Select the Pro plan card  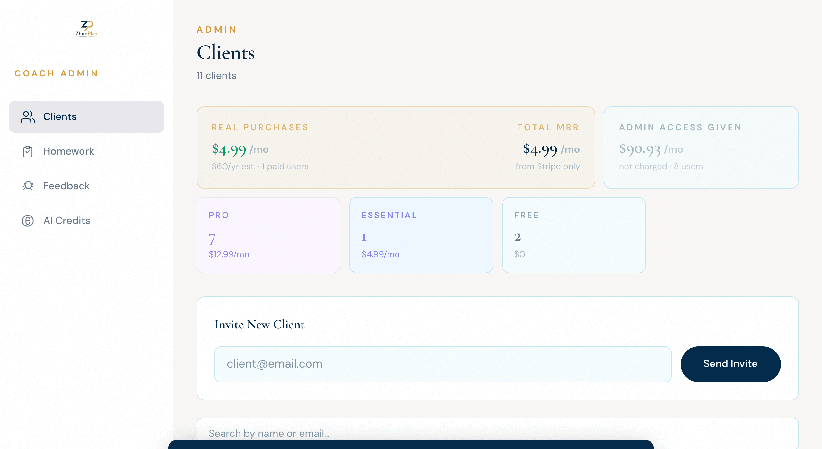[268, 235]
